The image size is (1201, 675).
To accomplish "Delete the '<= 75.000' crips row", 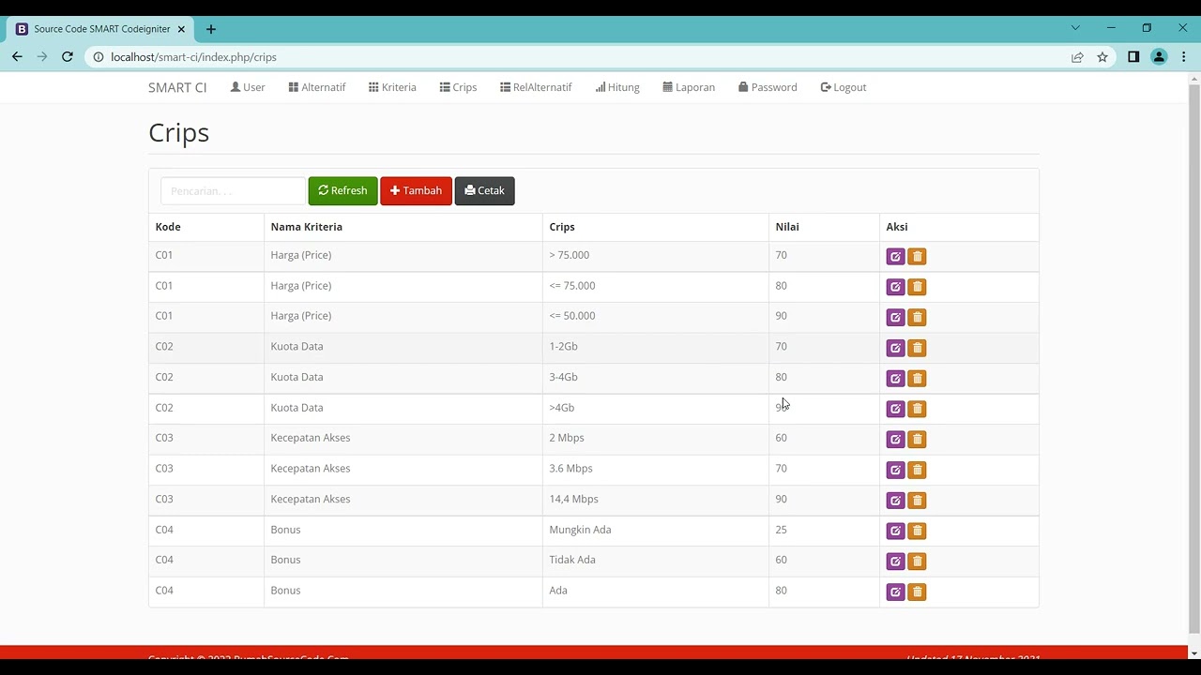I will click(x=917, y=287).
